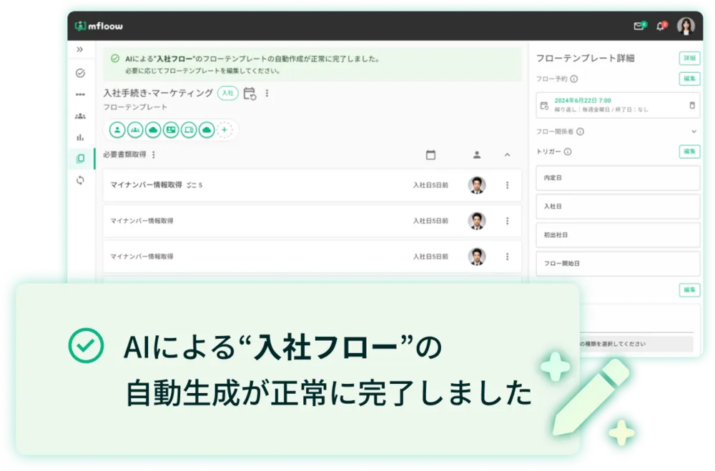Click フローテンプレート詳細 heading
715x471 pixels.
click(x=585, y=58)
